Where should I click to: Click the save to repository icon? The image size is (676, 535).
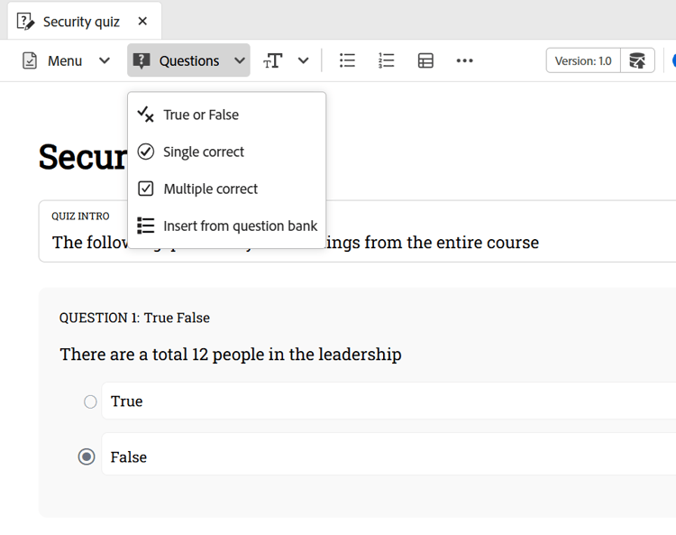[x=637, y=60]
